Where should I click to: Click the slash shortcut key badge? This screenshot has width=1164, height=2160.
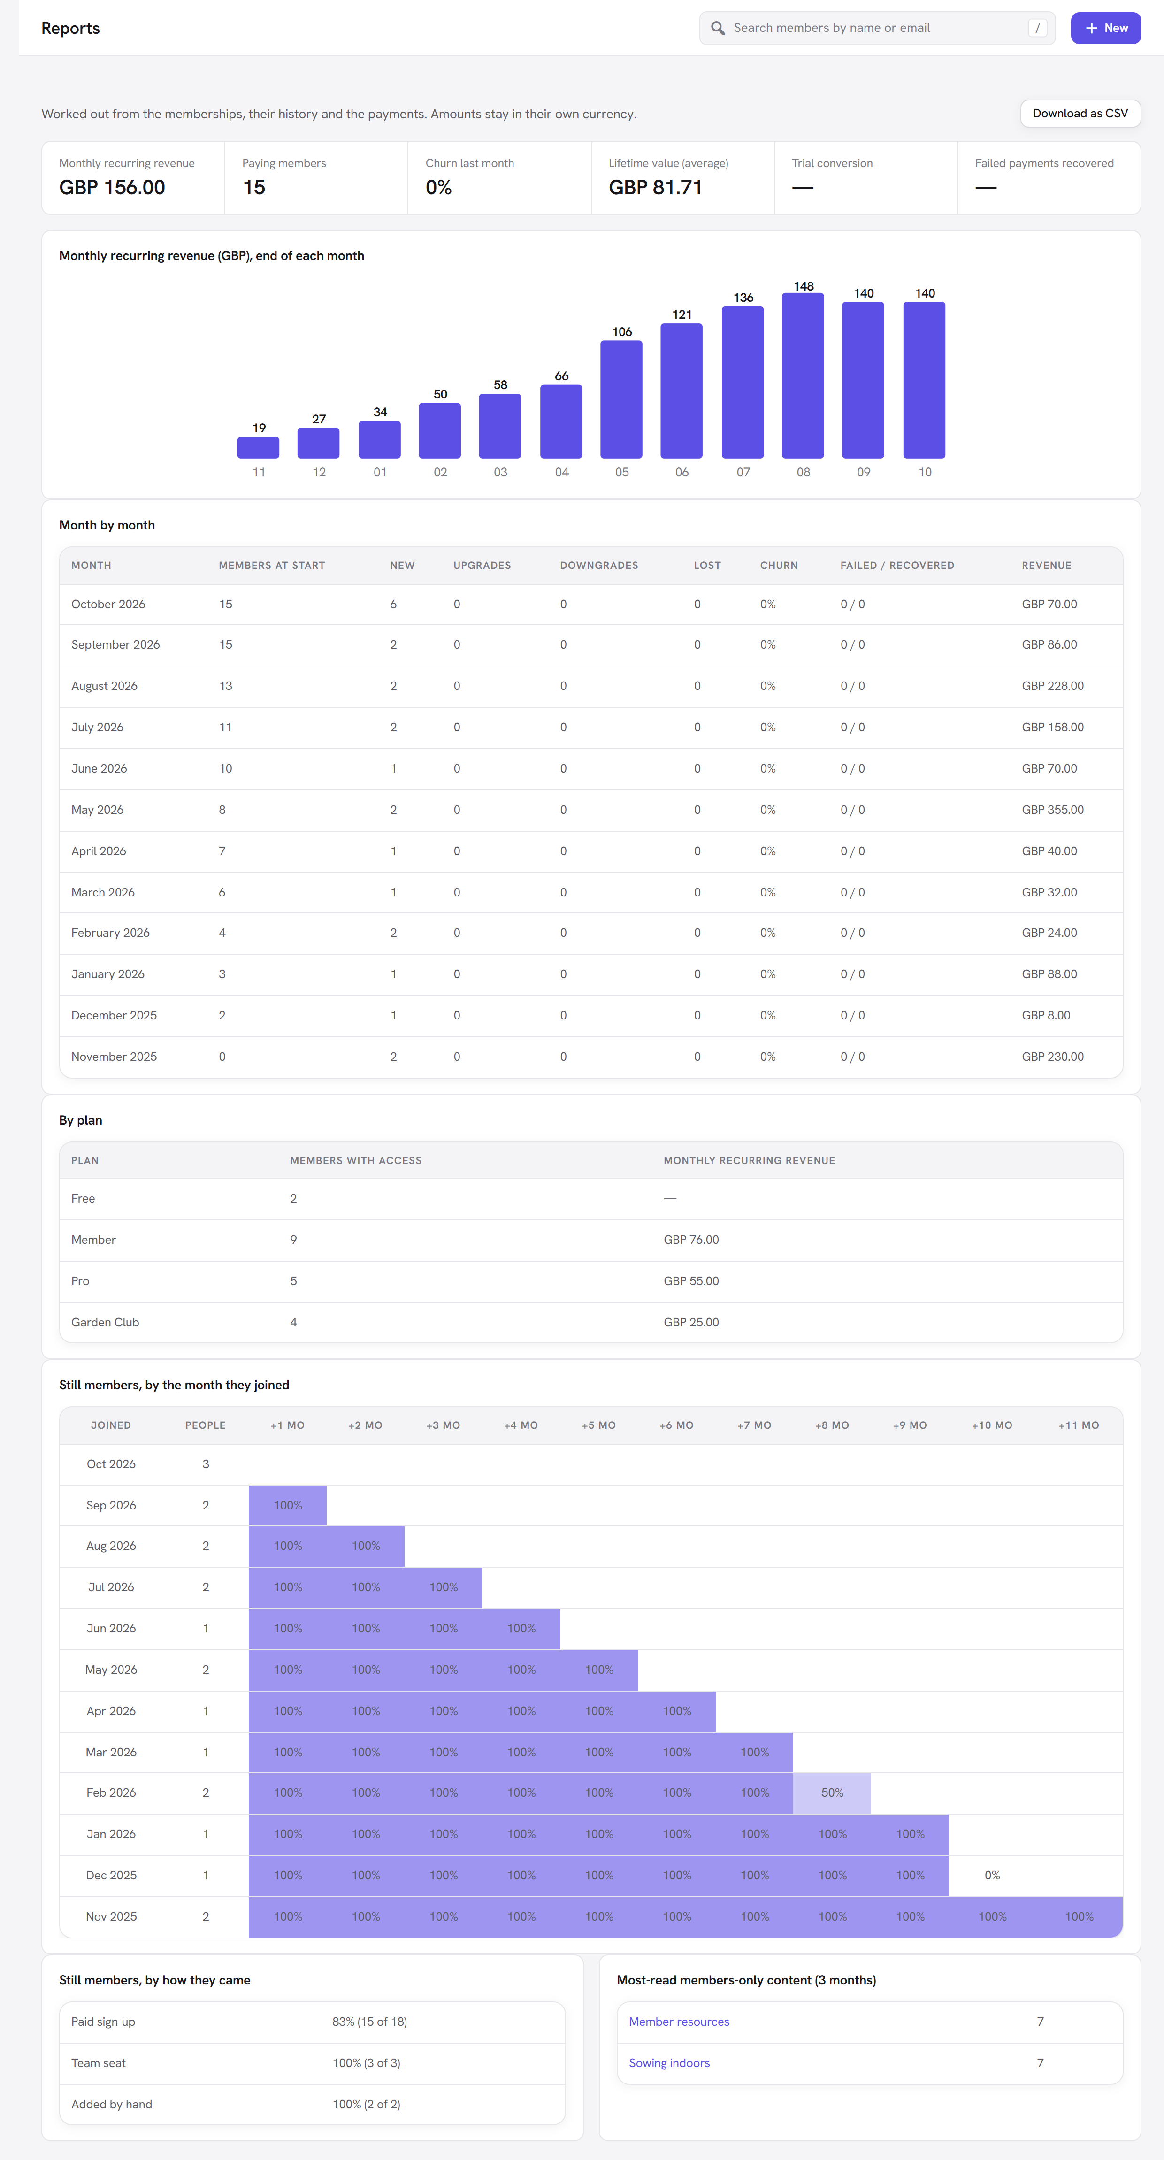click(1037, 28)
